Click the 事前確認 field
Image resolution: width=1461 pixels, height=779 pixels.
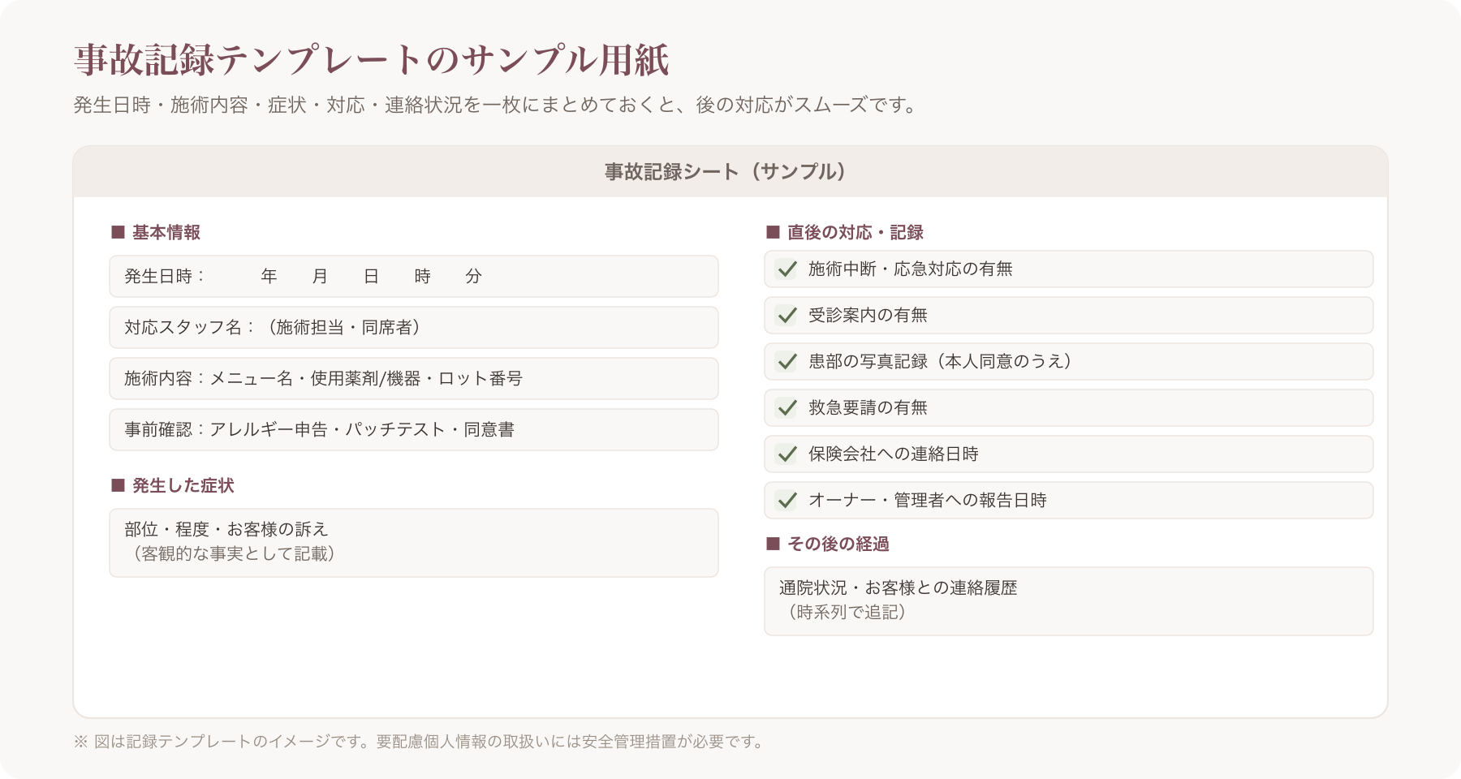414,430
